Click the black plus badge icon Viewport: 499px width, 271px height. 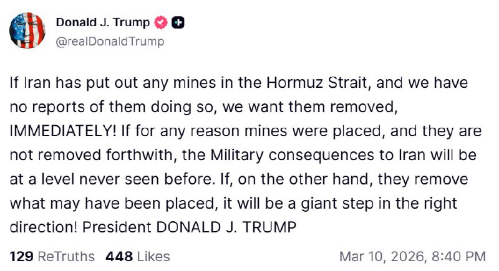pyautogui.click(x=177, y=23)
